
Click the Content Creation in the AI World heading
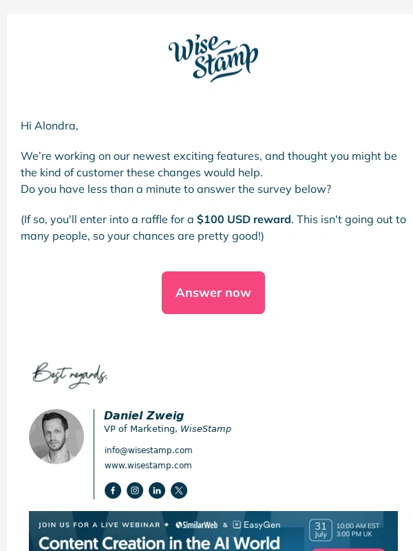[x=159, y=543]
